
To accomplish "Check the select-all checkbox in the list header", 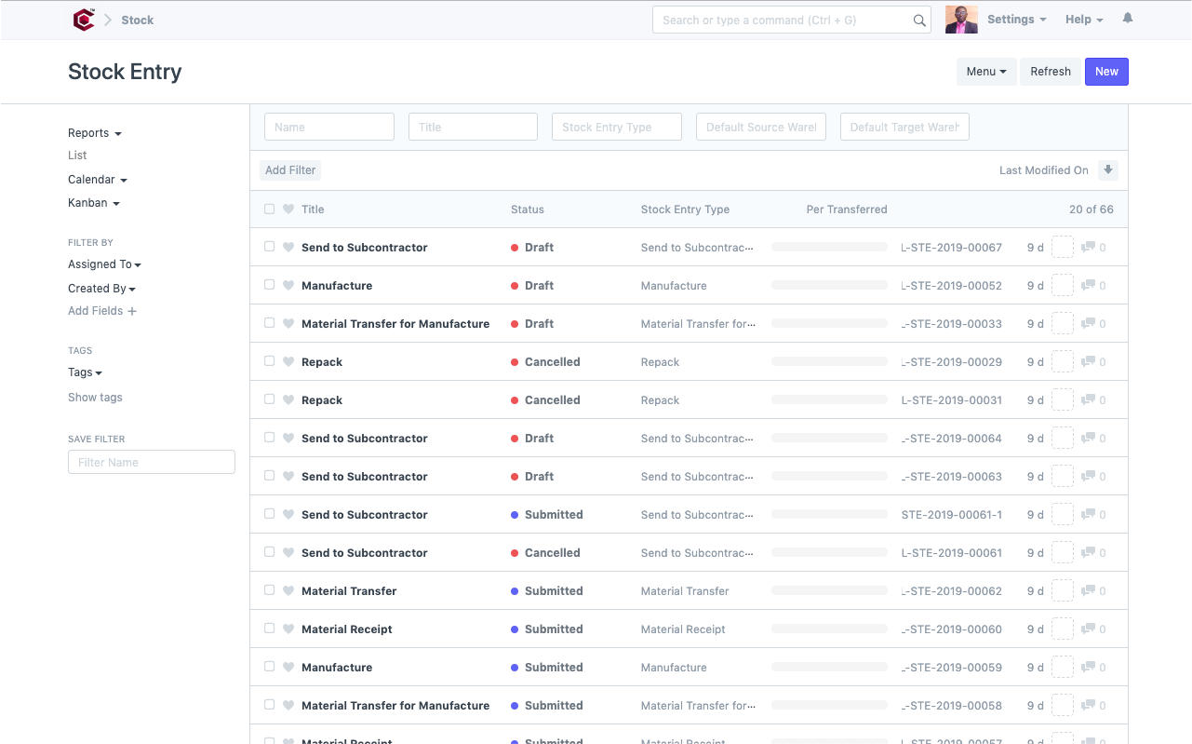I will tap(268, 209).
